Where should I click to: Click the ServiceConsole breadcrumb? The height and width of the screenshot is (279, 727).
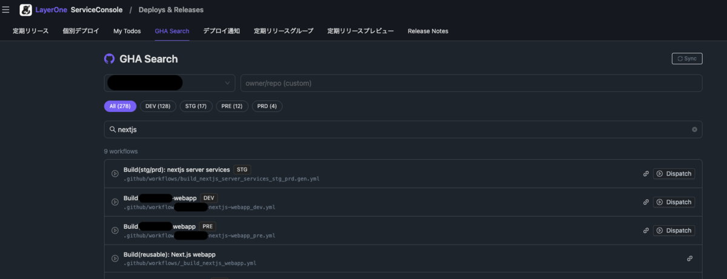[x=96, y=10]
